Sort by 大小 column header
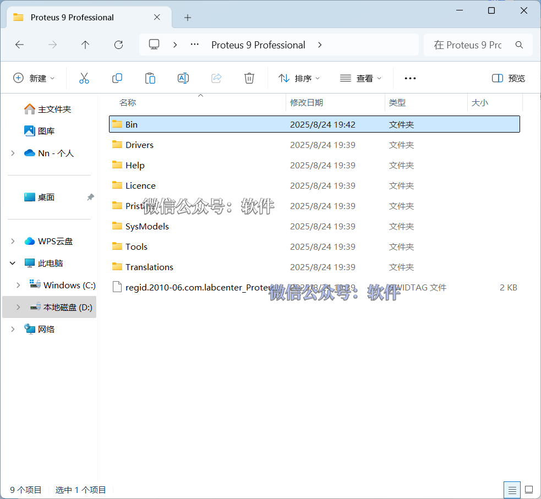The height and width of the screenshot is (499, 541). point(479,102)
